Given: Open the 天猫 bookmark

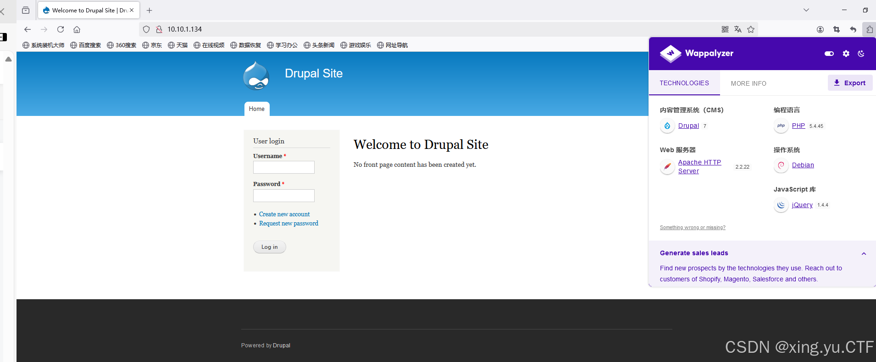Looking at the screenshot, I should click(x=178, y=45).
